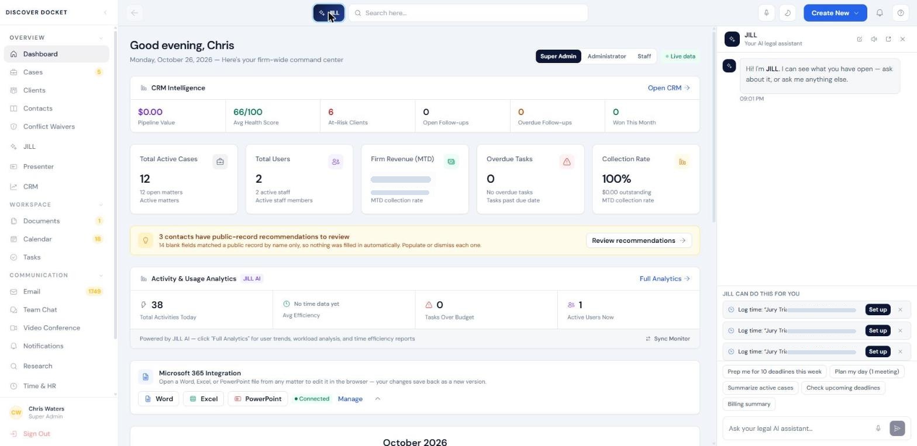
Task: Pop out the JILL panel window
Action: [888, 39]
